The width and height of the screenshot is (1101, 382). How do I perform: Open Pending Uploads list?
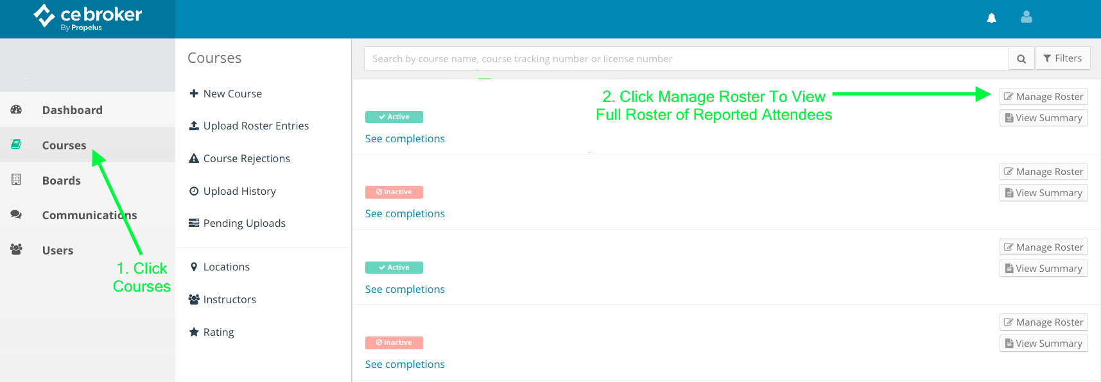coord(244,223)
